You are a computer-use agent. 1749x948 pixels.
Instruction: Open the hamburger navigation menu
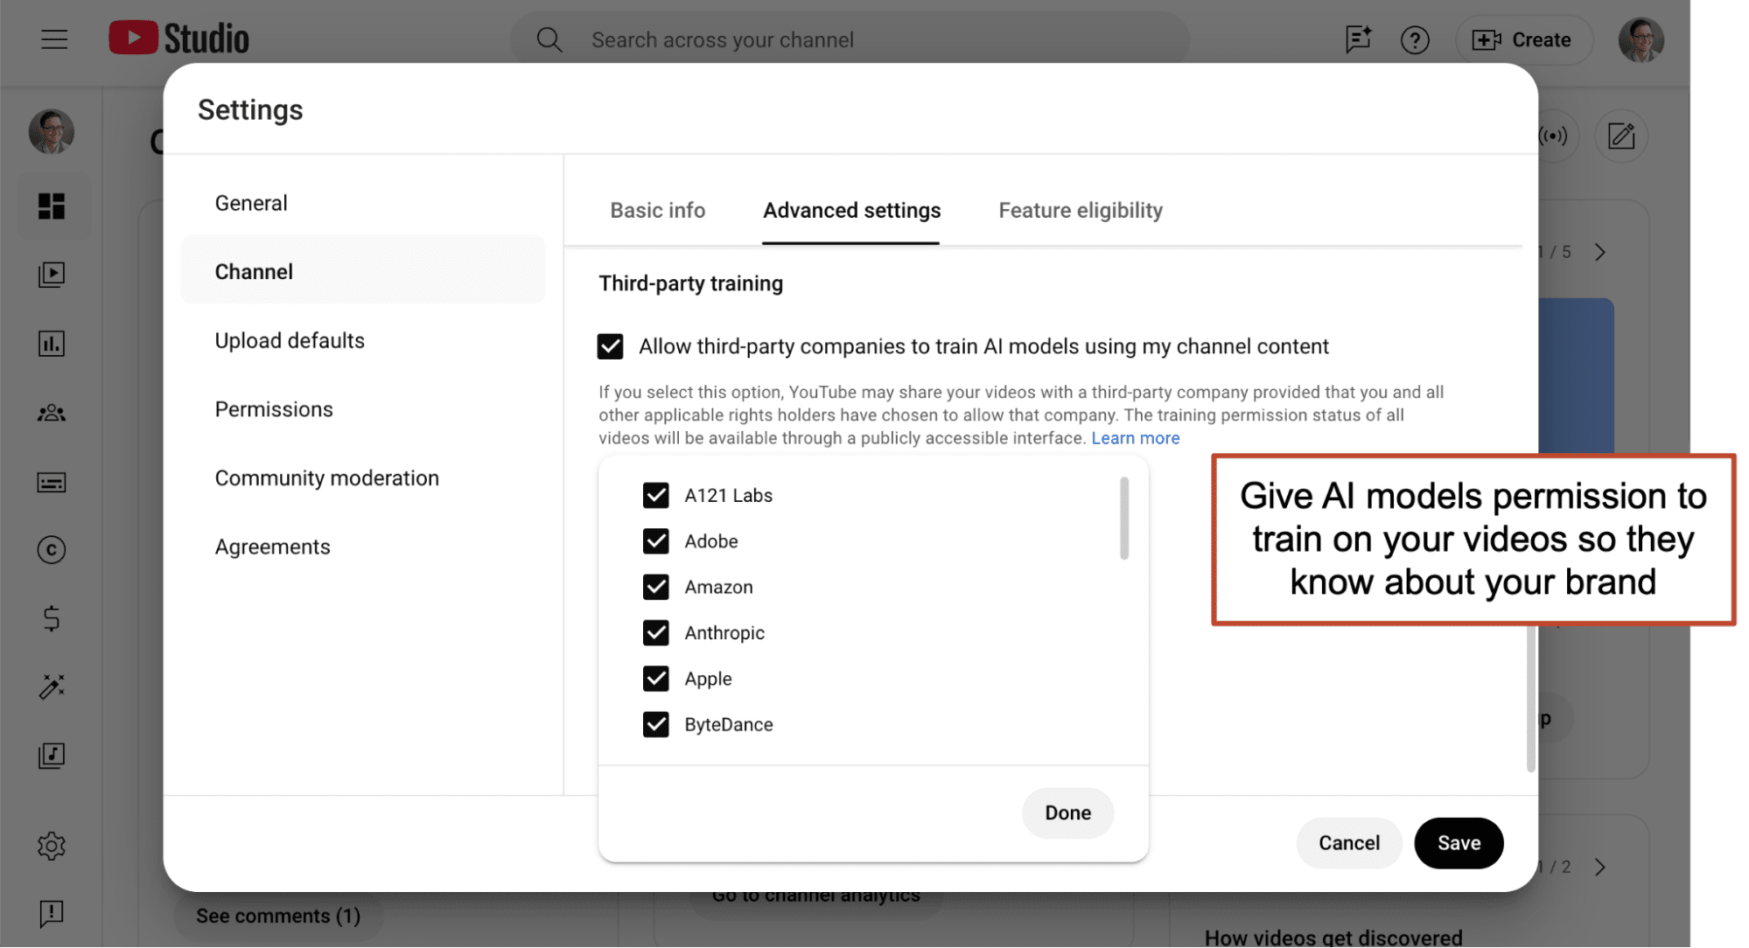tap(54, 39)
